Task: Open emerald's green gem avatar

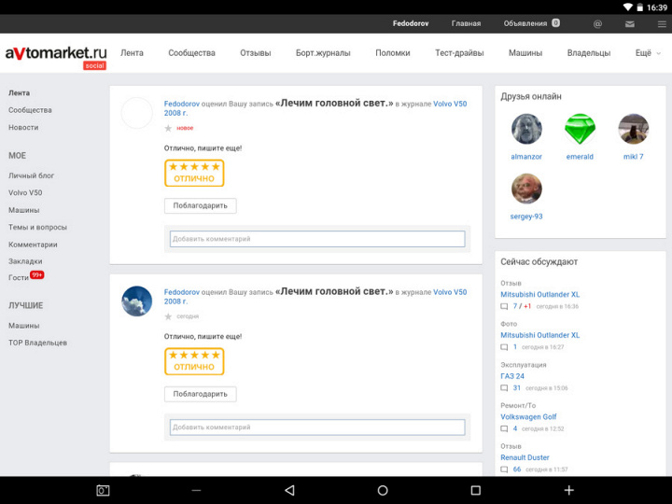Action: pos(580,129)
